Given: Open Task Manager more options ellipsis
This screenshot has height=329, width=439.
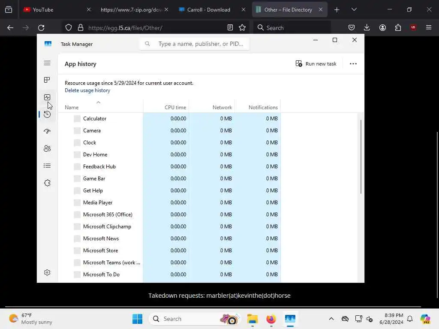Looking at the screenshot, I should click(x=353, y=64).
